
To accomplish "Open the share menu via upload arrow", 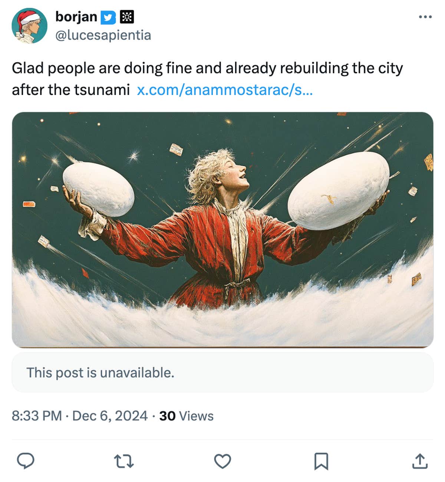I will tap(420, 462).
